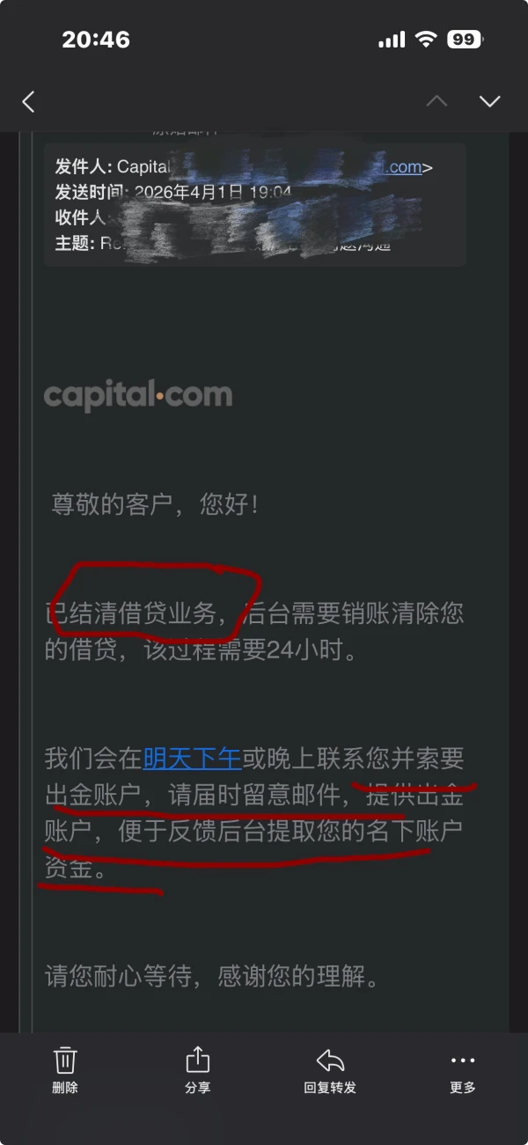Tap the battery indicator showing 99

pos(464,40)
